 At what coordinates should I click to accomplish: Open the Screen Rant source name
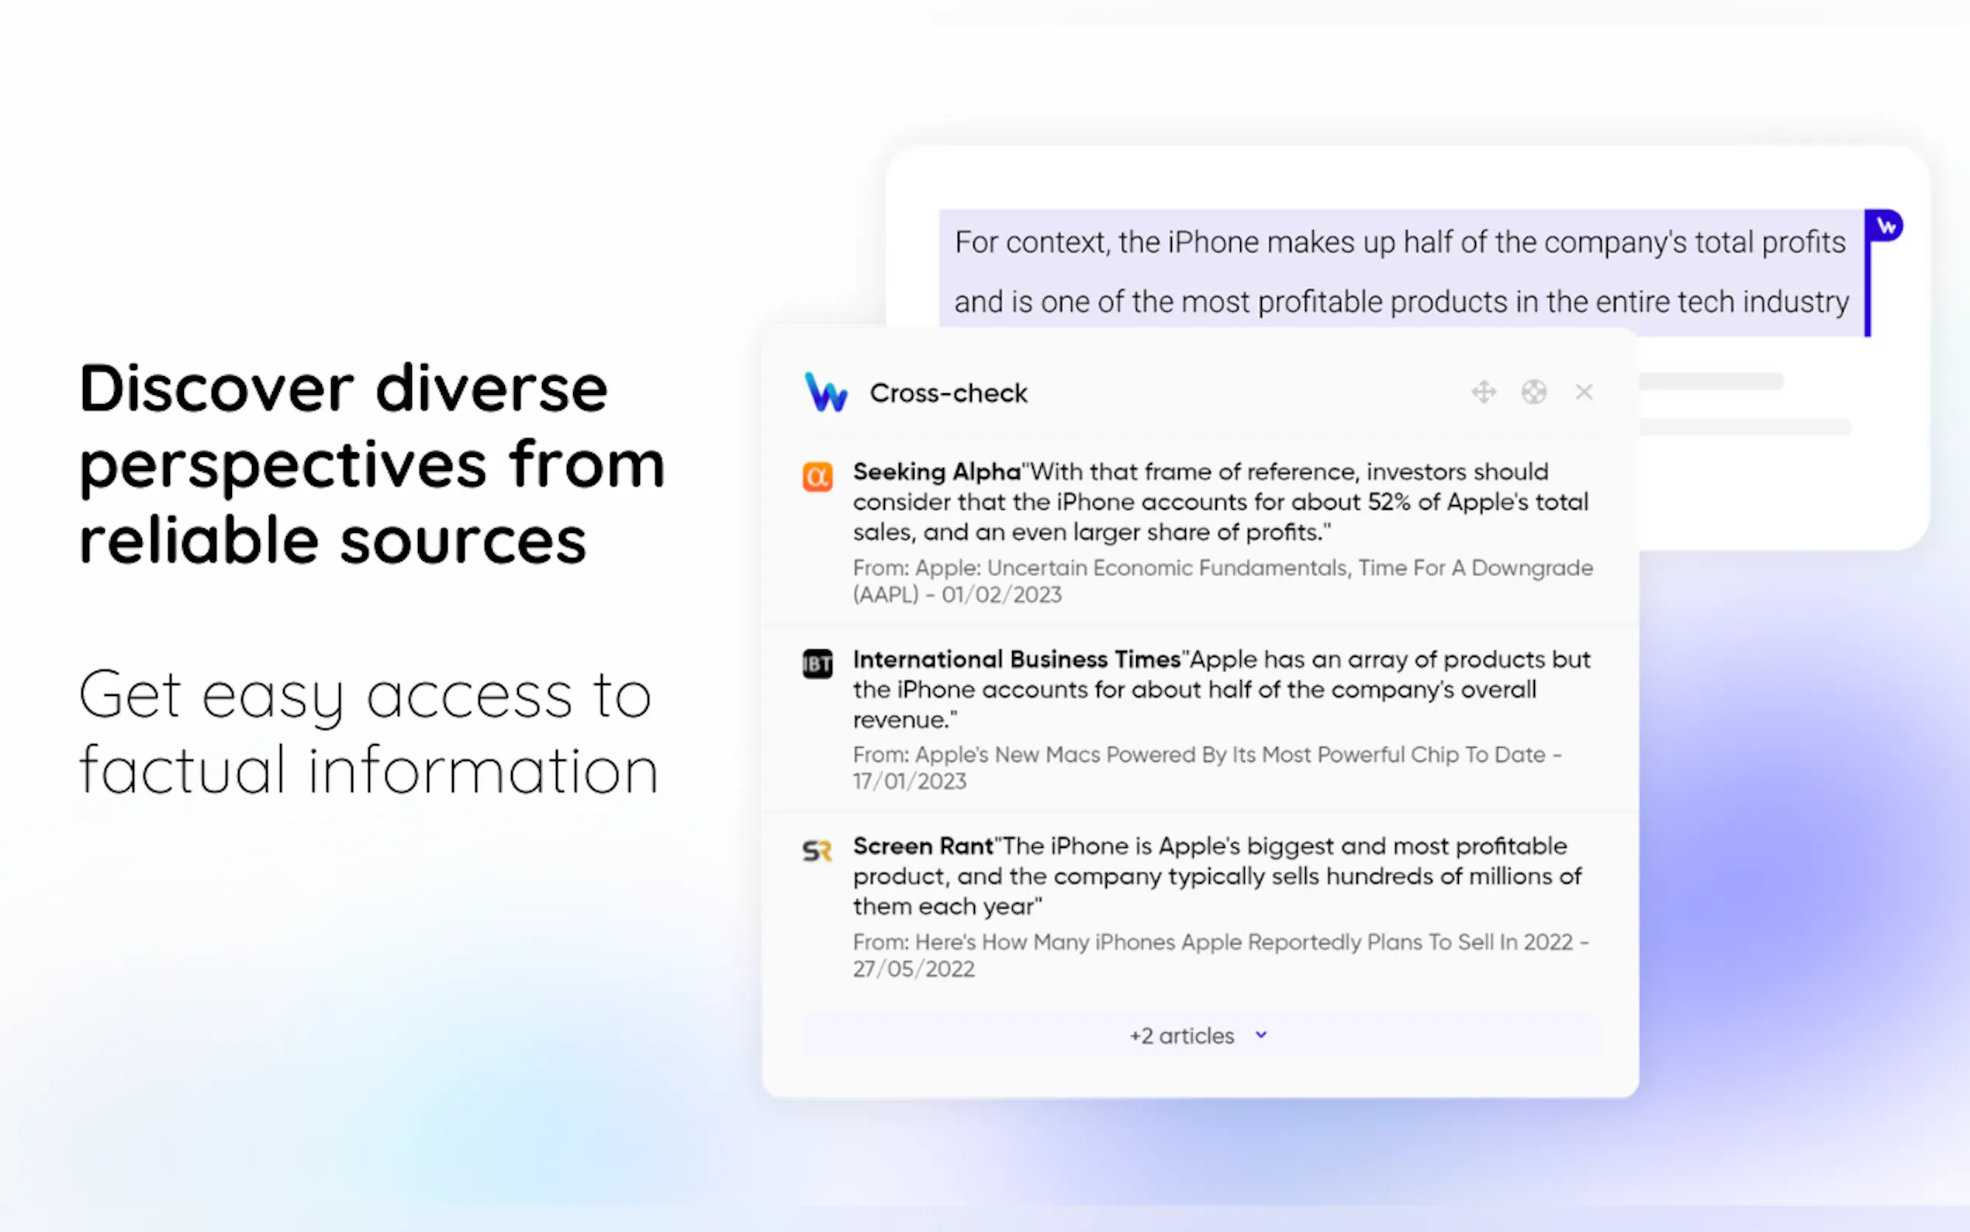(923, 846)
